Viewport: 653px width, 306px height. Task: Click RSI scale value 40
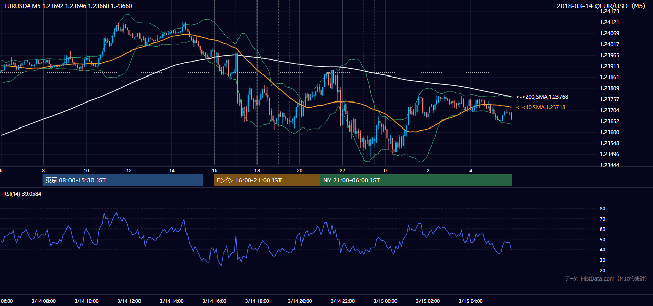click(602, 249)
